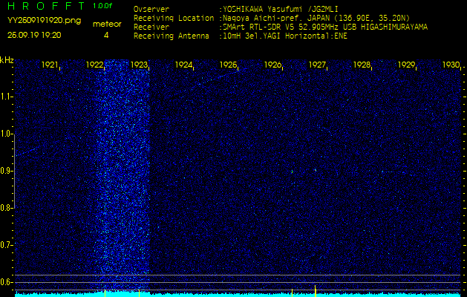Click the 1929 time axis label
This screenshot has width=467, height=297.
406,65
